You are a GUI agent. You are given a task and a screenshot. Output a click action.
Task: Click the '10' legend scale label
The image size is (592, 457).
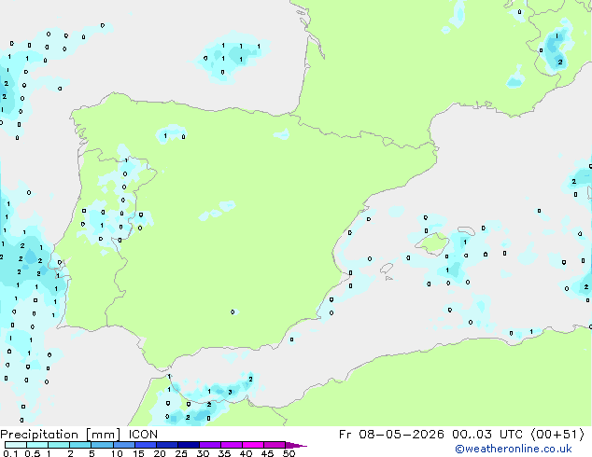pos(117,453)
